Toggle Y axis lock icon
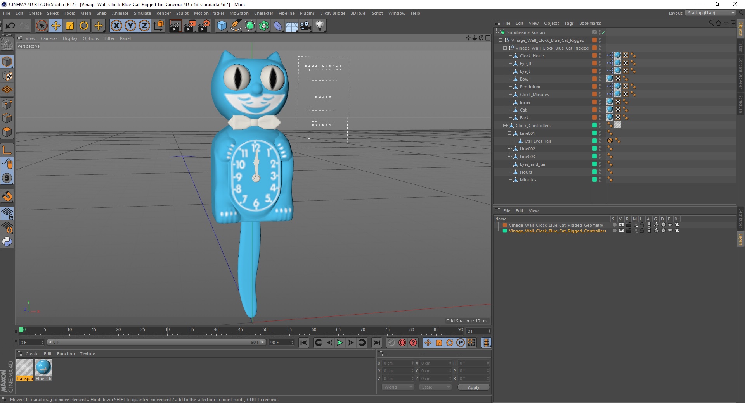This screenshot has width=745, height=403. pyautogui.click(x=130, y=26)
